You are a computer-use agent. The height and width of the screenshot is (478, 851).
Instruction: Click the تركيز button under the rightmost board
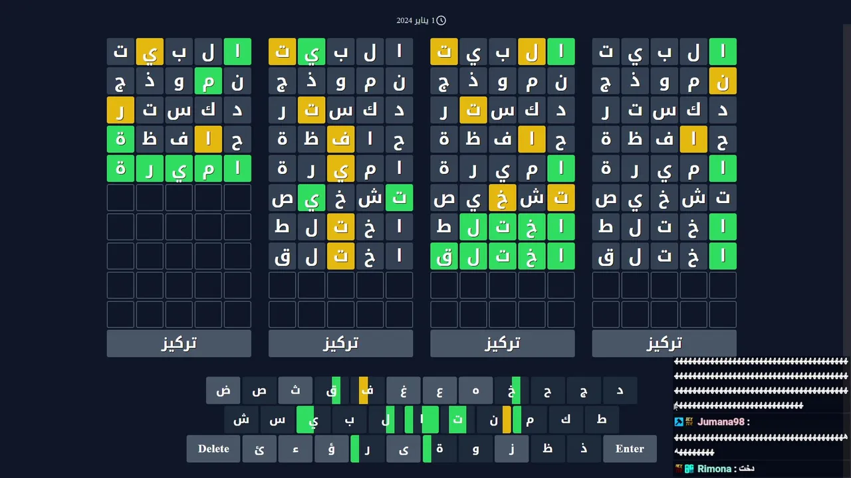(x=664, y=343)
